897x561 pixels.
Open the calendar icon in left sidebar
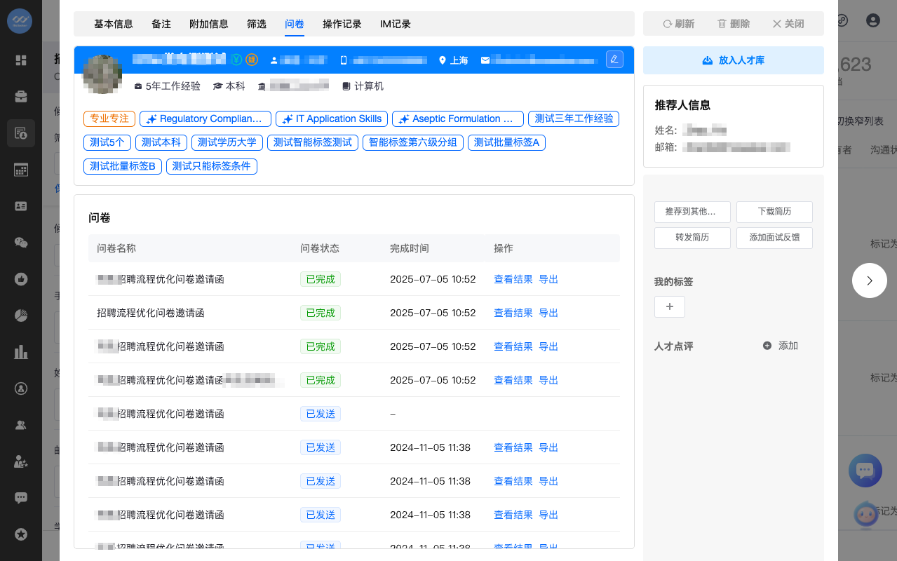pyautogui.click(x=21, y=170)
